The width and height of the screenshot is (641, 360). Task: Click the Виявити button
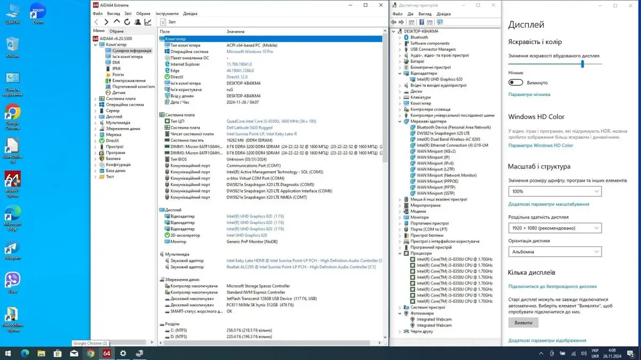[x=523, y=323]
